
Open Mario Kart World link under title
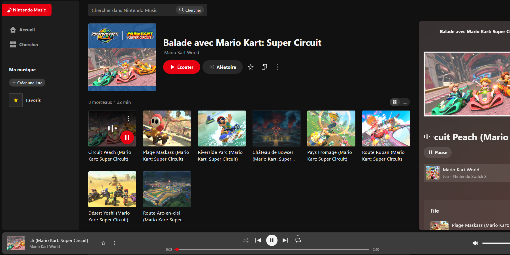point(182,52)
